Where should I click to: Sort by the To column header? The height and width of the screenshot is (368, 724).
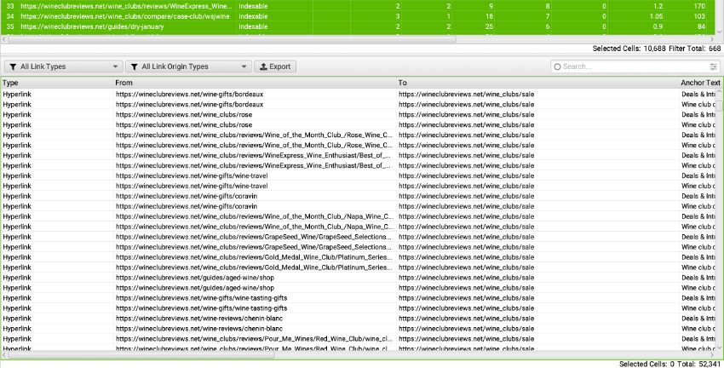(x=537, y=83)
